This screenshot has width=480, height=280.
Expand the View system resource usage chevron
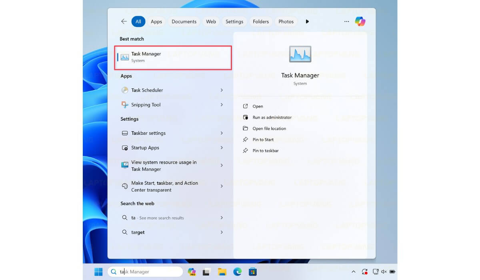(x=222, y=166)
